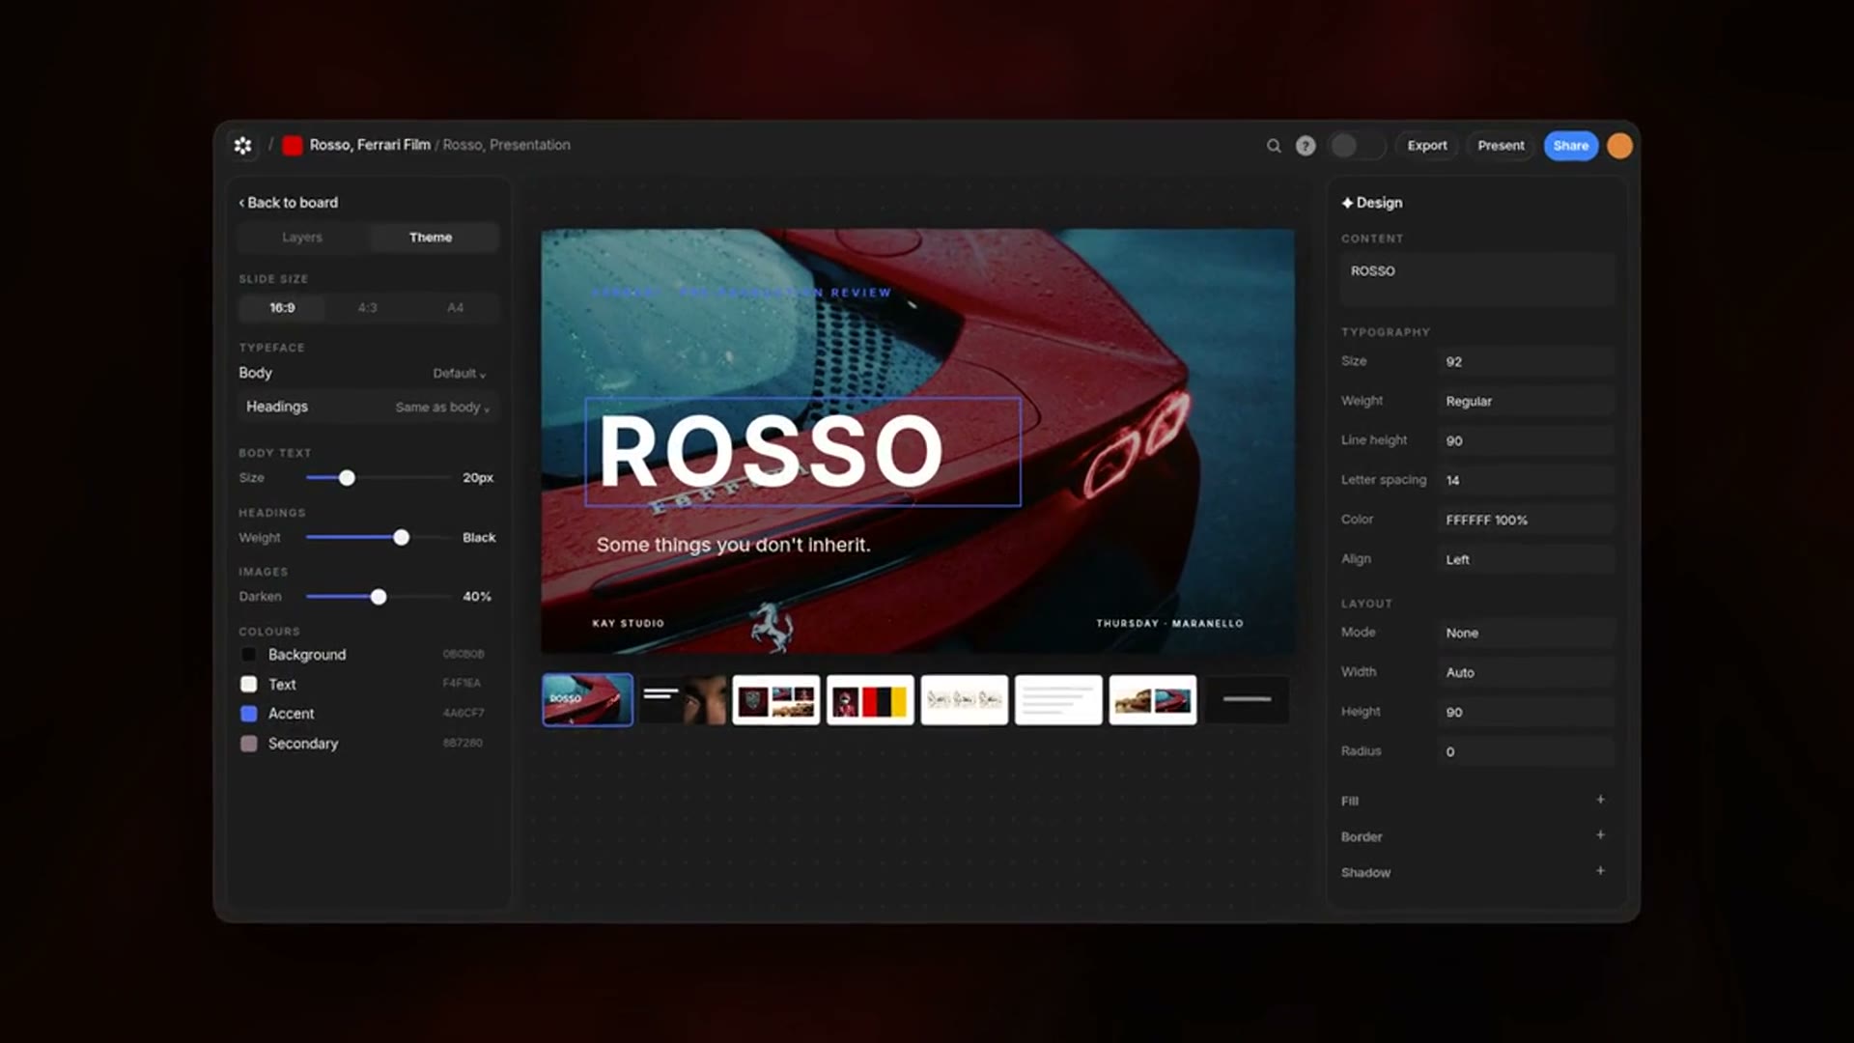Click Rosso, Presentation breadcrumb
The height and width of the screenshot is (1043, 1854).
tap(507, 145)
